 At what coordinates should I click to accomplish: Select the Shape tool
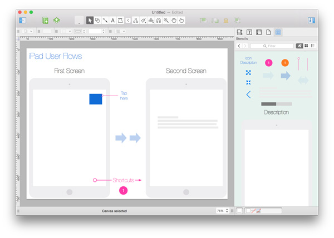click(97, 21)
